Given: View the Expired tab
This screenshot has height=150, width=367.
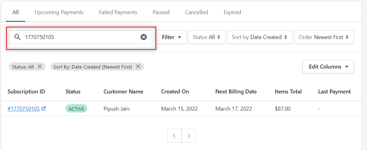Looking at the screenshot, I should coord(232,12).
